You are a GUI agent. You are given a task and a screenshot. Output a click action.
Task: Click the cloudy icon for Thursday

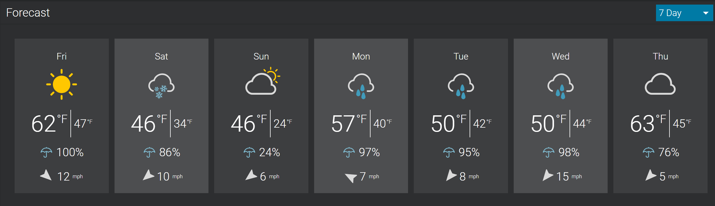(660, 84)
